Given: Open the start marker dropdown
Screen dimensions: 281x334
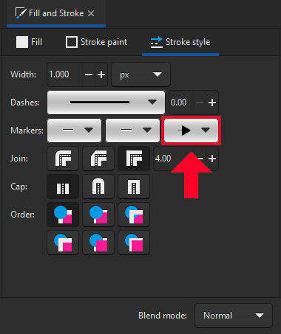Looking at the screenshot, I should point(74,131).
